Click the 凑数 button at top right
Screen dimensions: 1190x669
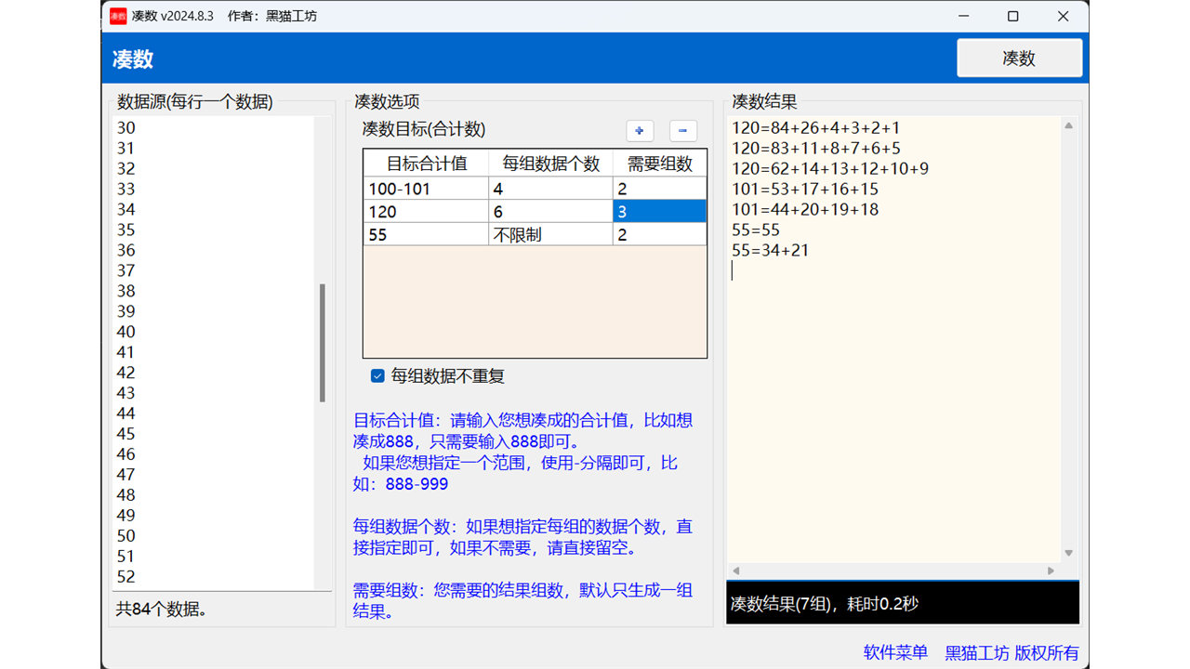point(1019,58)
